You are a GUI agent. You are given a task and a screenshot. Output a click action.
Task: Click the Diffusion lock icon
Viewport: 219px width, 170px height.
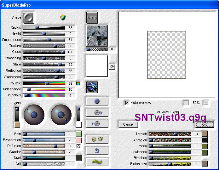pos(78,146)
